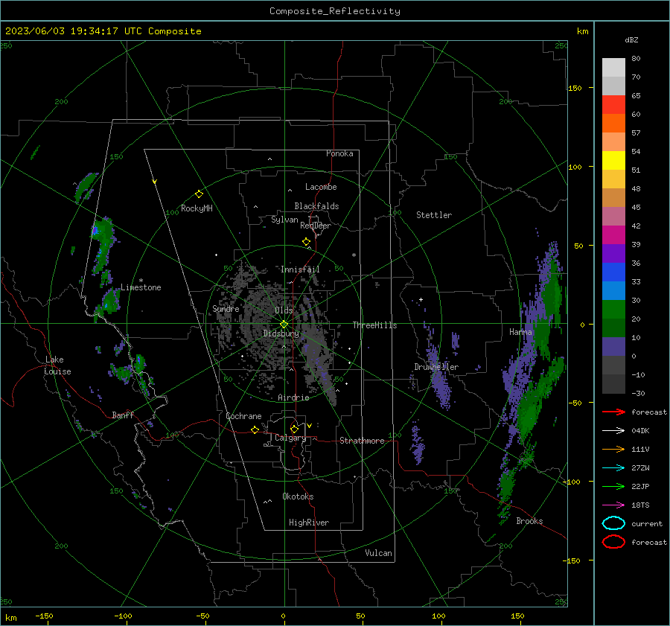Click the yellow diamond radar center marker
The image size is (670, 626).
click(284, 325)
